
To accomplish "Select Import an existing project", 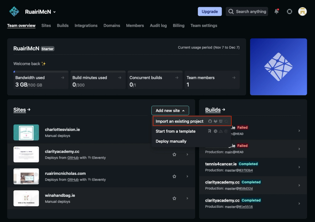I will tap(192, 121).
